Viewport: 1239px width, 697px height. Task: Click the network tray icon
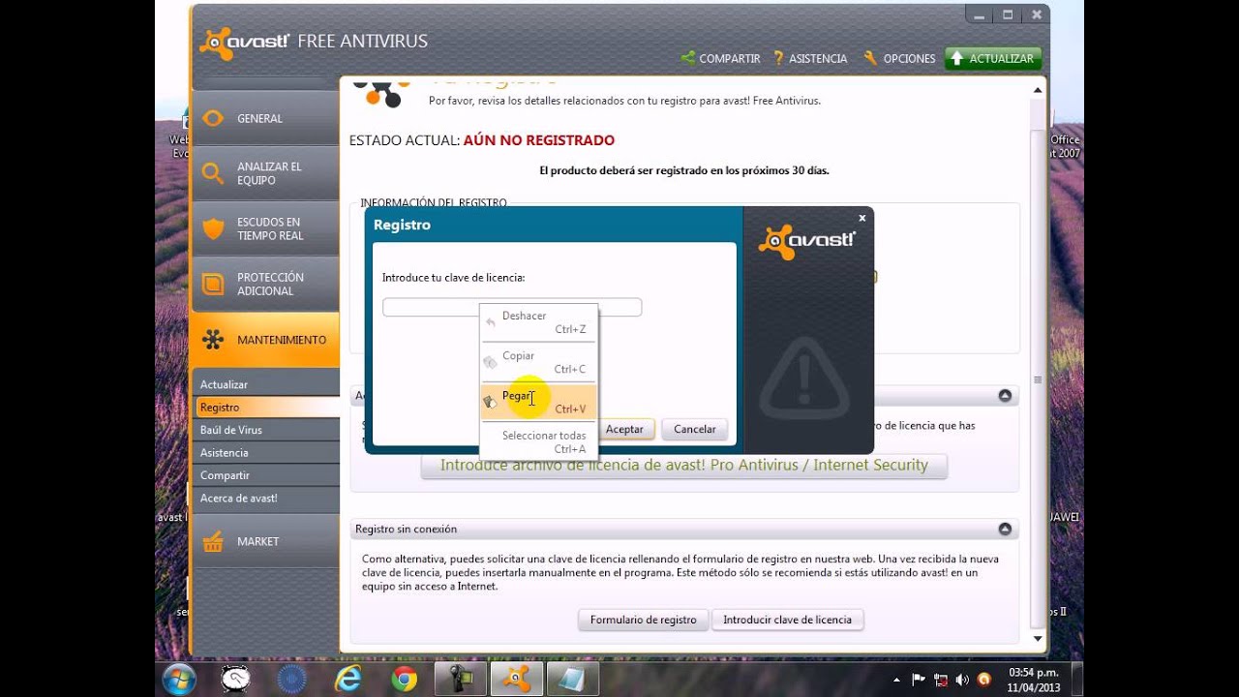941,680
